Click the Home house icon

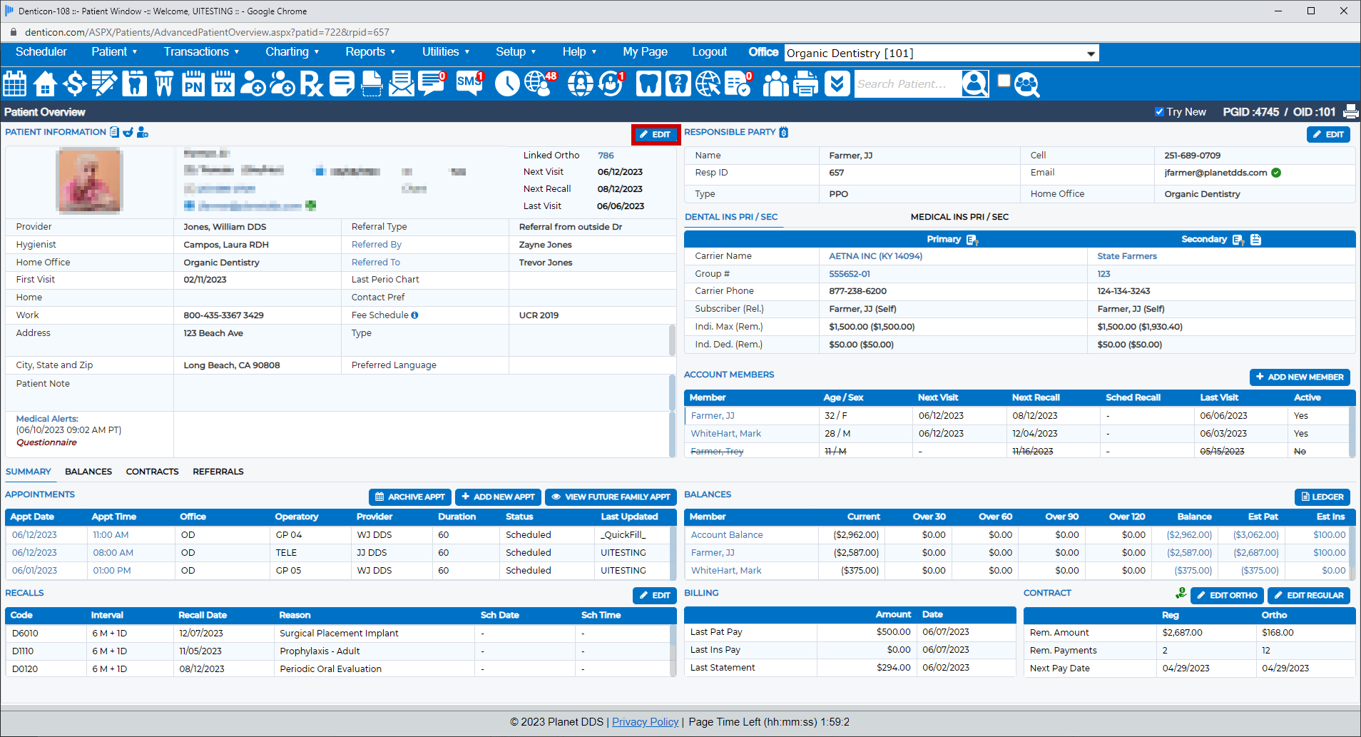click(x=45, y=83)
